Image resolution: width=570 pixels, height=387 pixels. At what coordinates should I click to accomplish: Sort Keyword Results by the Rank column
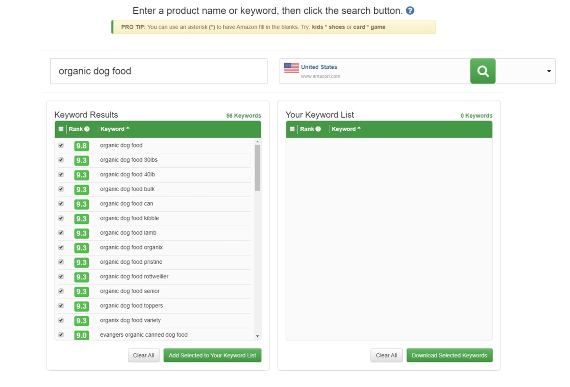tap(76, 129)
